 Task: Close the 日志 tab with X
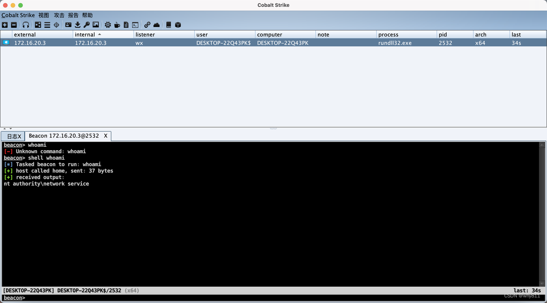pos(19,136)
